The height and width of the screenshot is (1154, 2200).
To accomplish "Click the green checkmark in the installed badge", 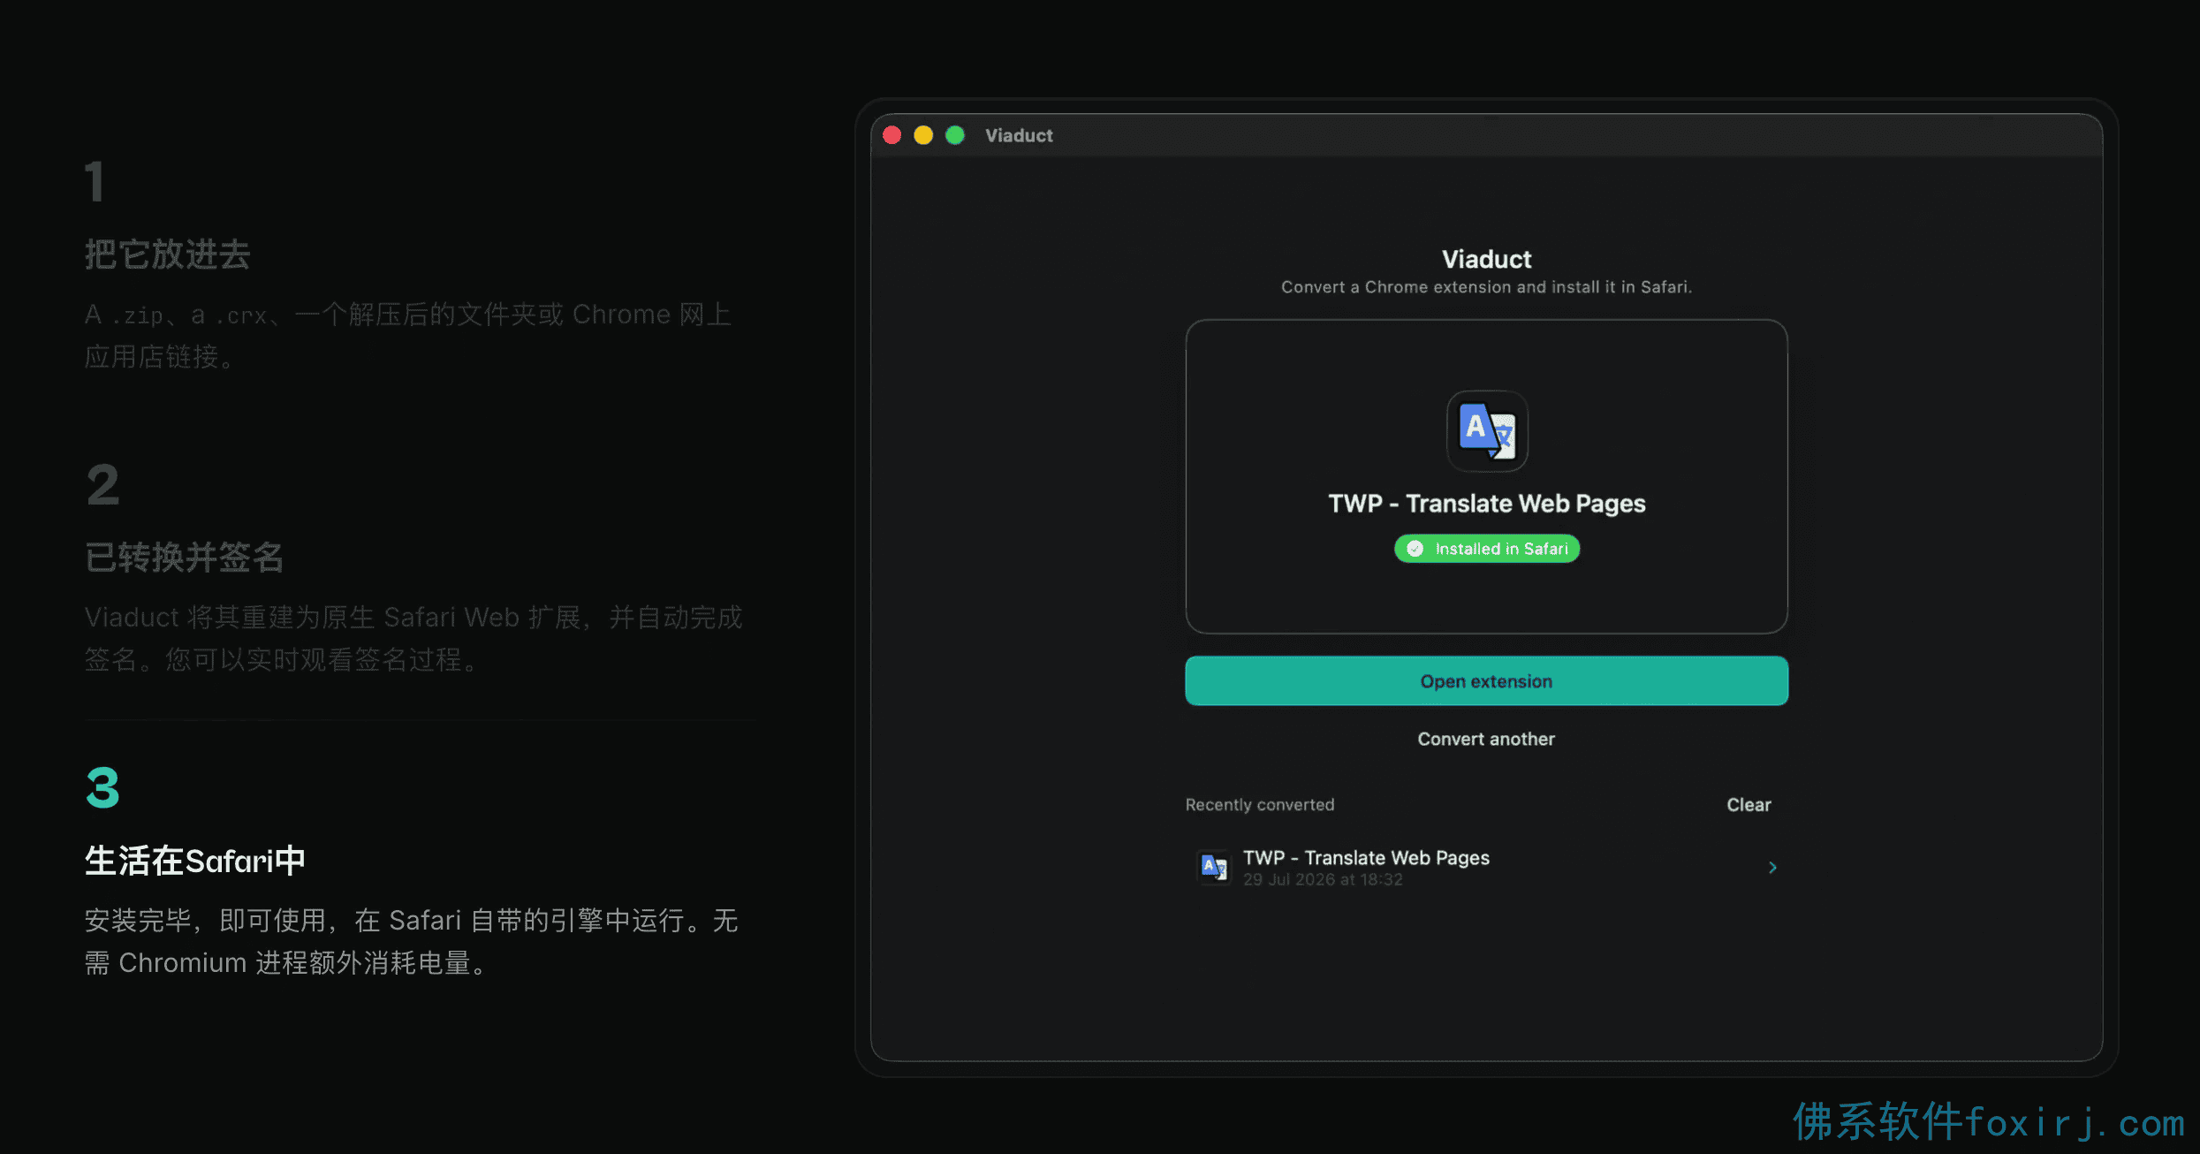I will pos(1415,549).
